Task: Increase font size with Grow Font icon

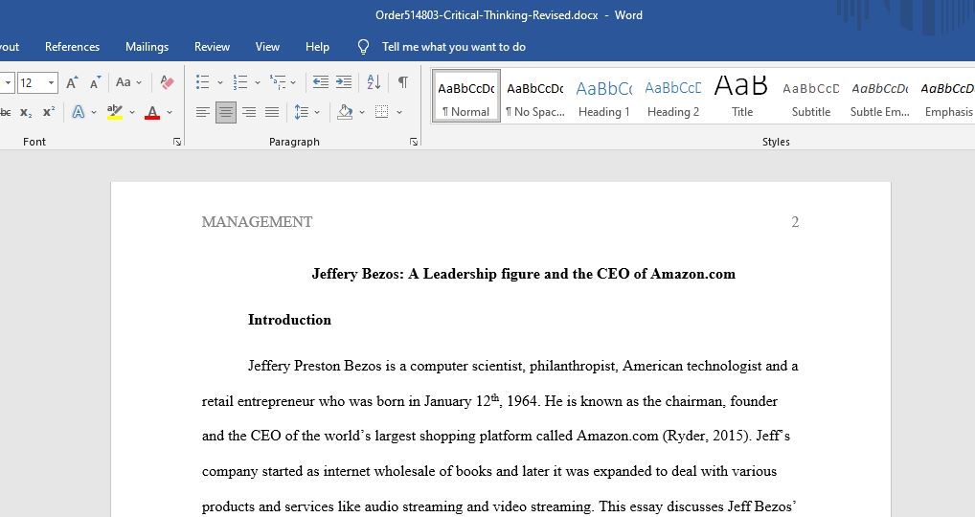Action: [x=72, y=82]
